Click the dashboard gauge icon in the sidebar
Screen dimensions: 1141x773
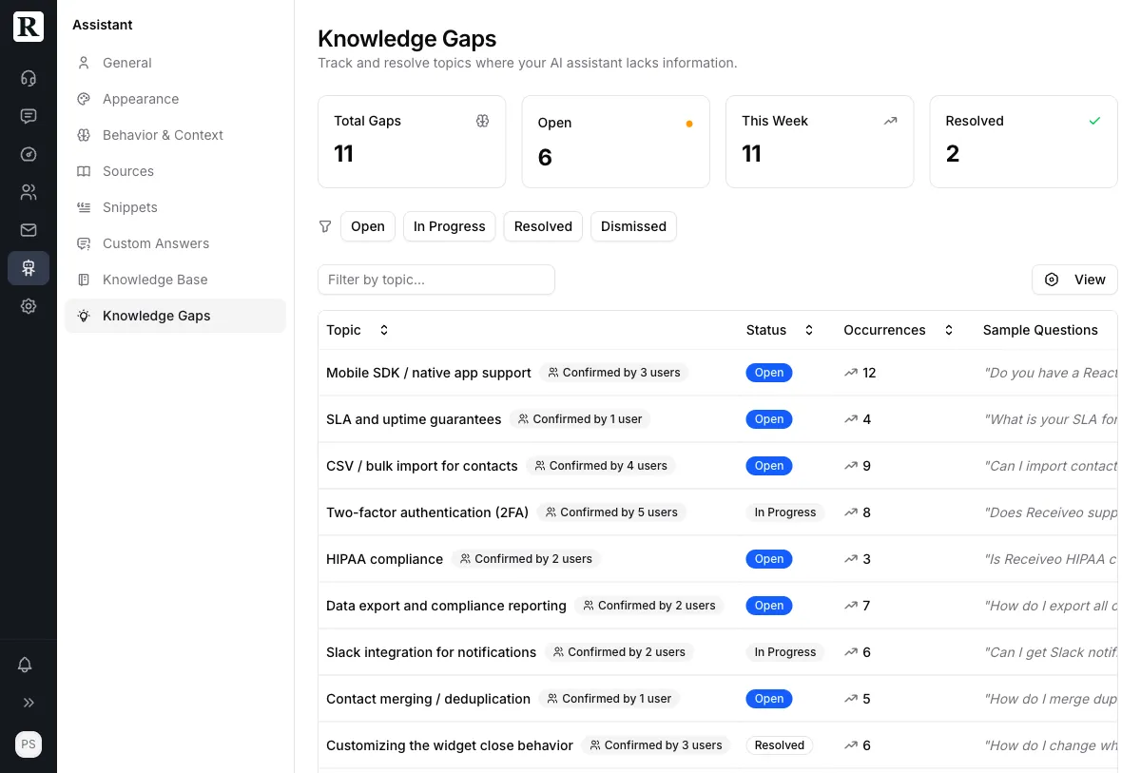click(29, 154)
